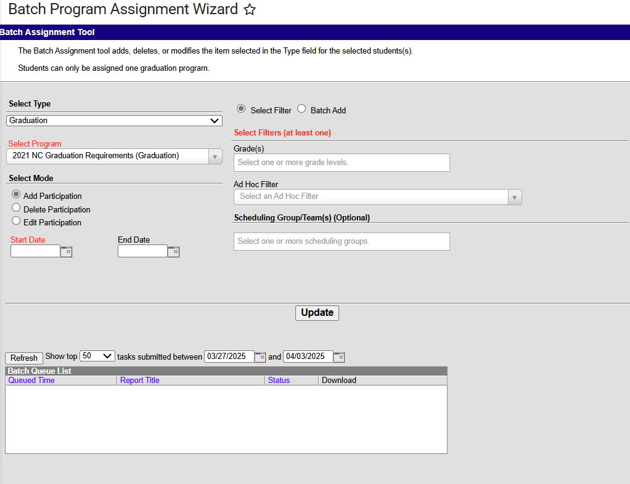630x484 pixels.
Task: Click the 04/03/2025 date field
Action: [x=308, y=357]
